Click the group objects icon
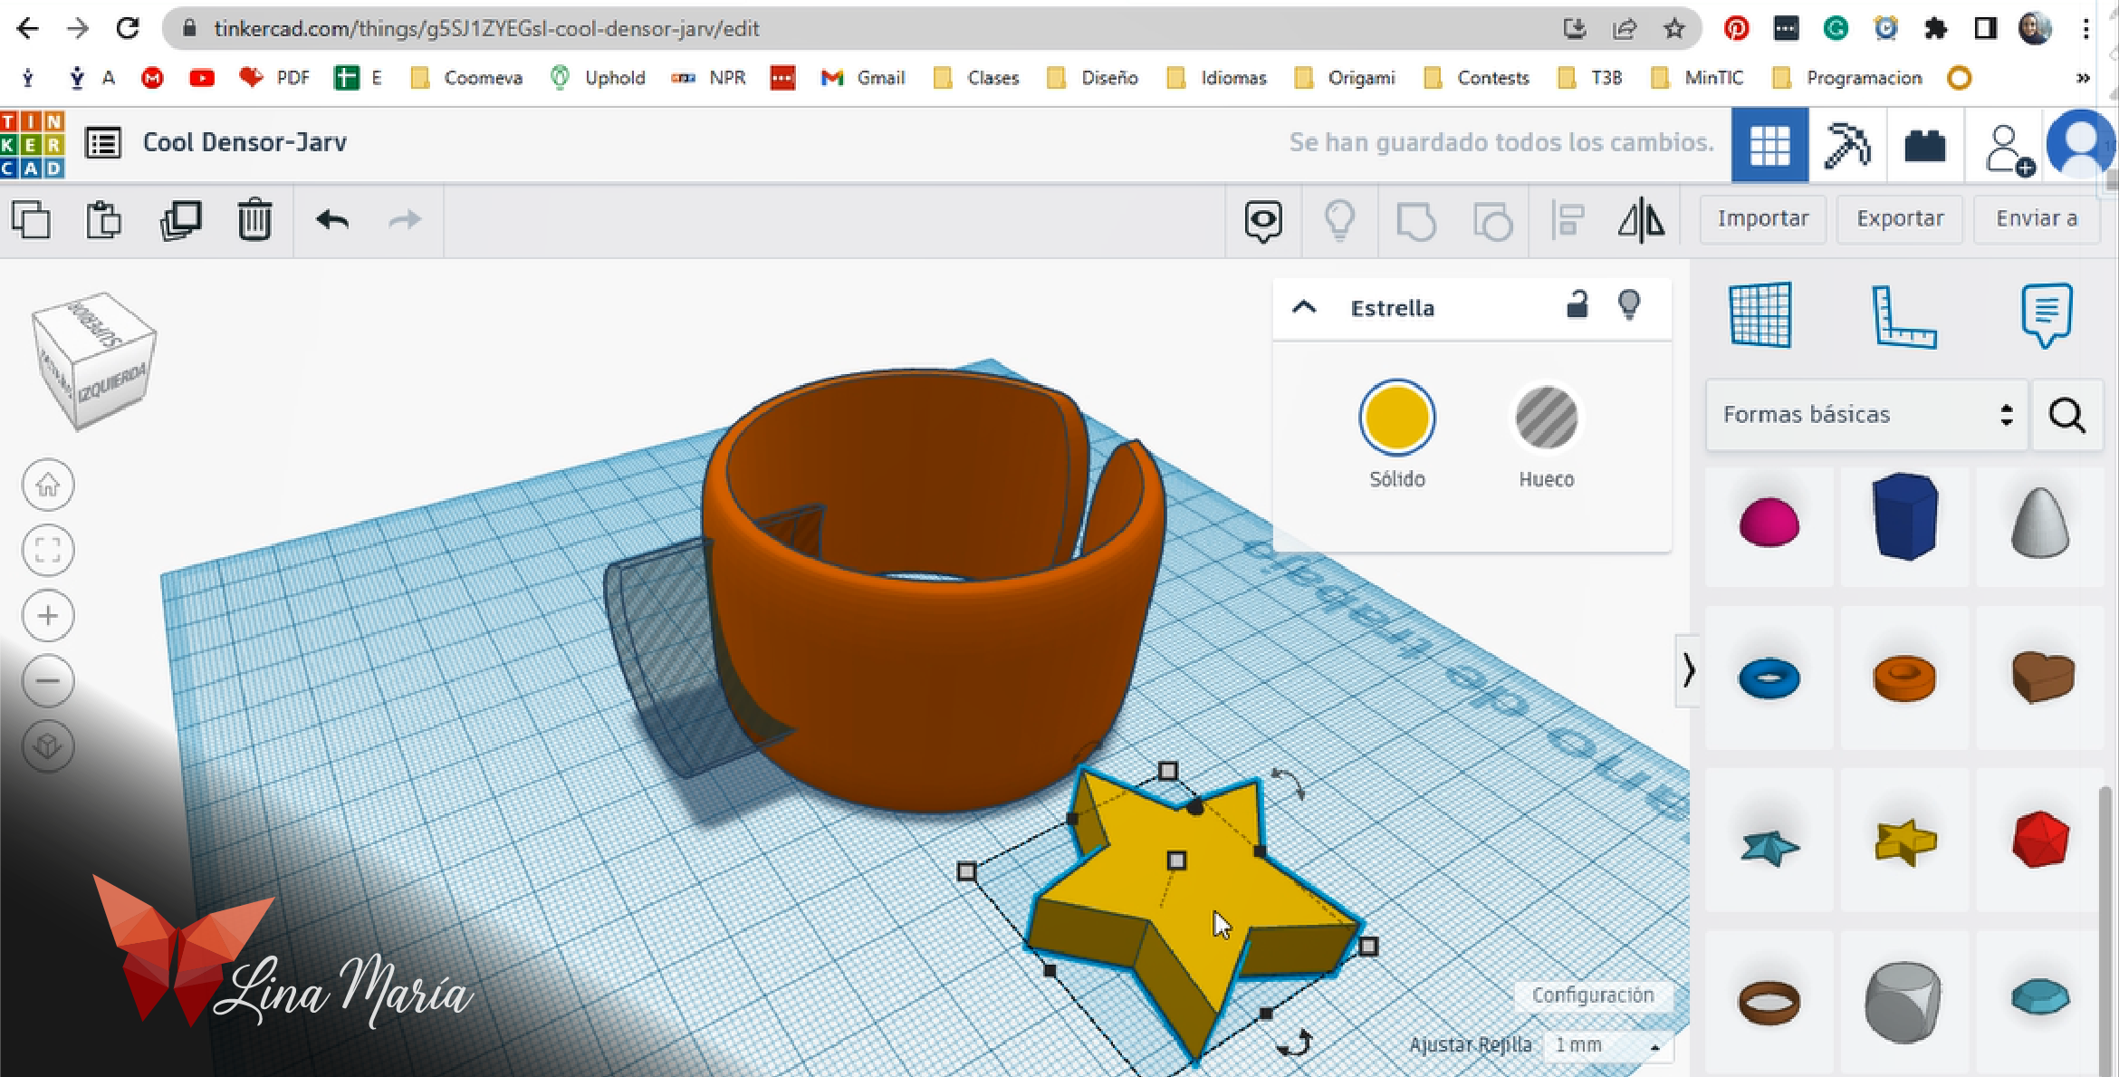 click(x=1419, y=218)
